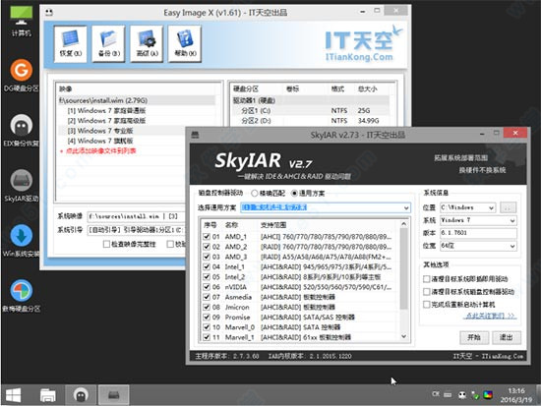Click the red 点此添加映像文件到列表 link

100,151
